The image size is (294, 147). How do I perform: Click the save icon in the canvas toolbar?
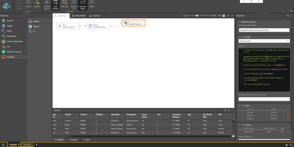[223, 16]
